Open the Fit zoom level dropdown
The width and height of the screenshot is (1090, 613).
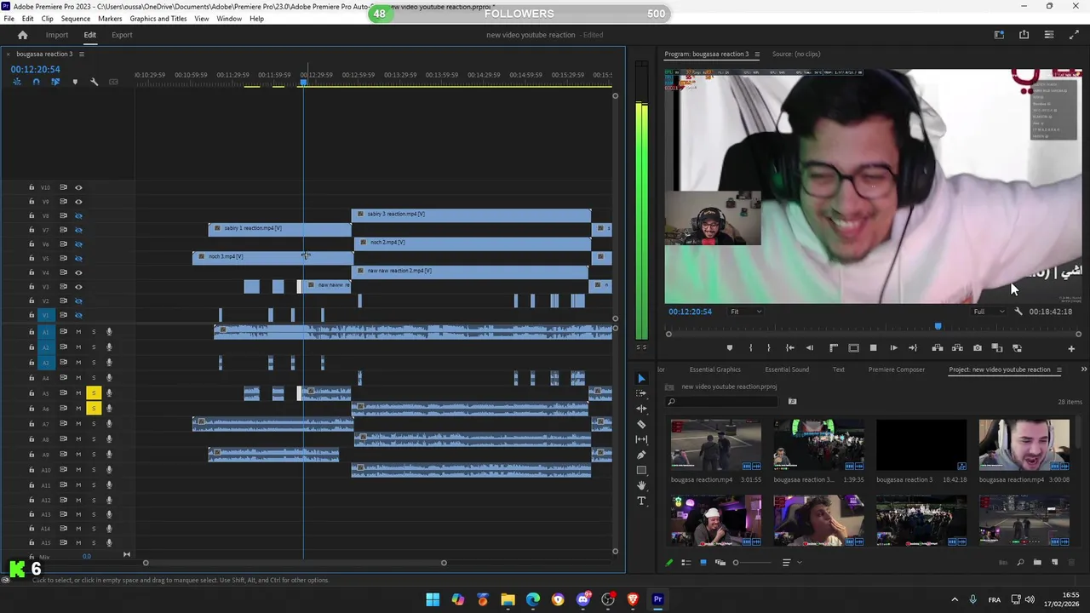[746, 312]
